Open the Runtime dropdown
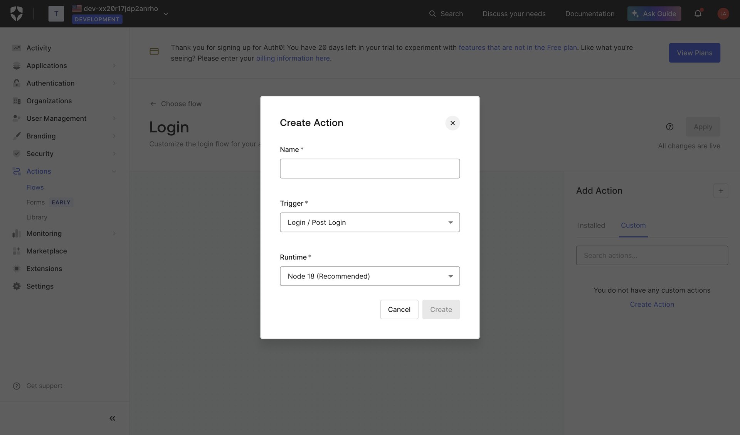The width and height of the screenshot is (740, 435). pos(370,276)
